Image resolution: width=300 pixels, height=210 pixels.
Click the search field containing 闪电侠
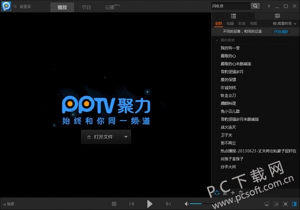coord(230,6)
